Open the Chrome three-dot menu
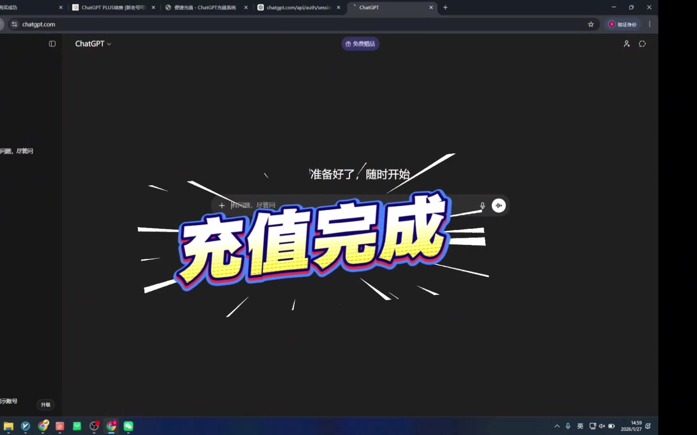The width and height of the screenshot is (697, 435). (649, 24)
